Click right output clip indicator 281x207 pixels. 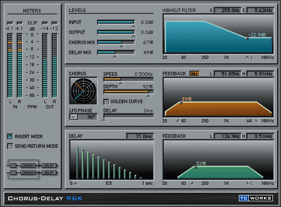click(x=55, y=23)
